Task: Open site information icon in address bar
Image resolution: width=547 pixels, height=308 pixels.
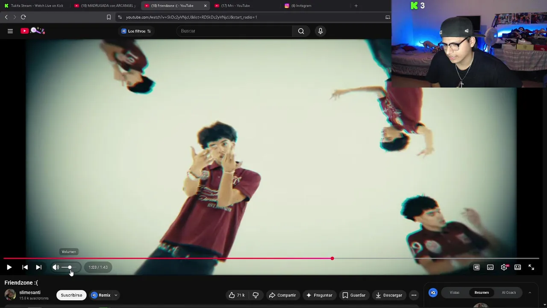Action: pyautogui.click(x=120, y=17)
